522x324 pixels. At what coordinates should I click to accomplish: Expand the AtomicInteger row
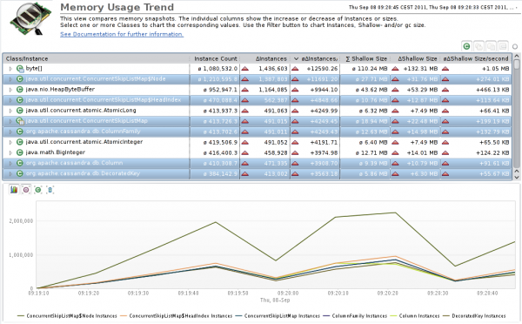tap(10, 142)
